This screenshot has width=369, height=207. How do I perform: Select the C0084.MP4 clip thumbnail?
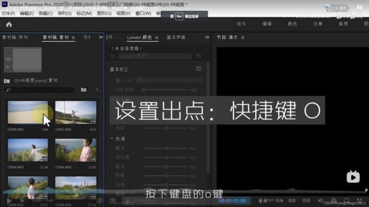tap(28, 150)
